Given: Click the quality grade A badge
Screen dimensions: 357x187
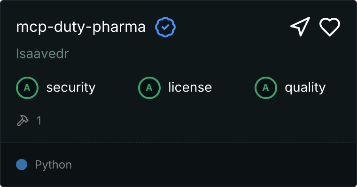Looking at the screenshot, I should pos(266,87).
